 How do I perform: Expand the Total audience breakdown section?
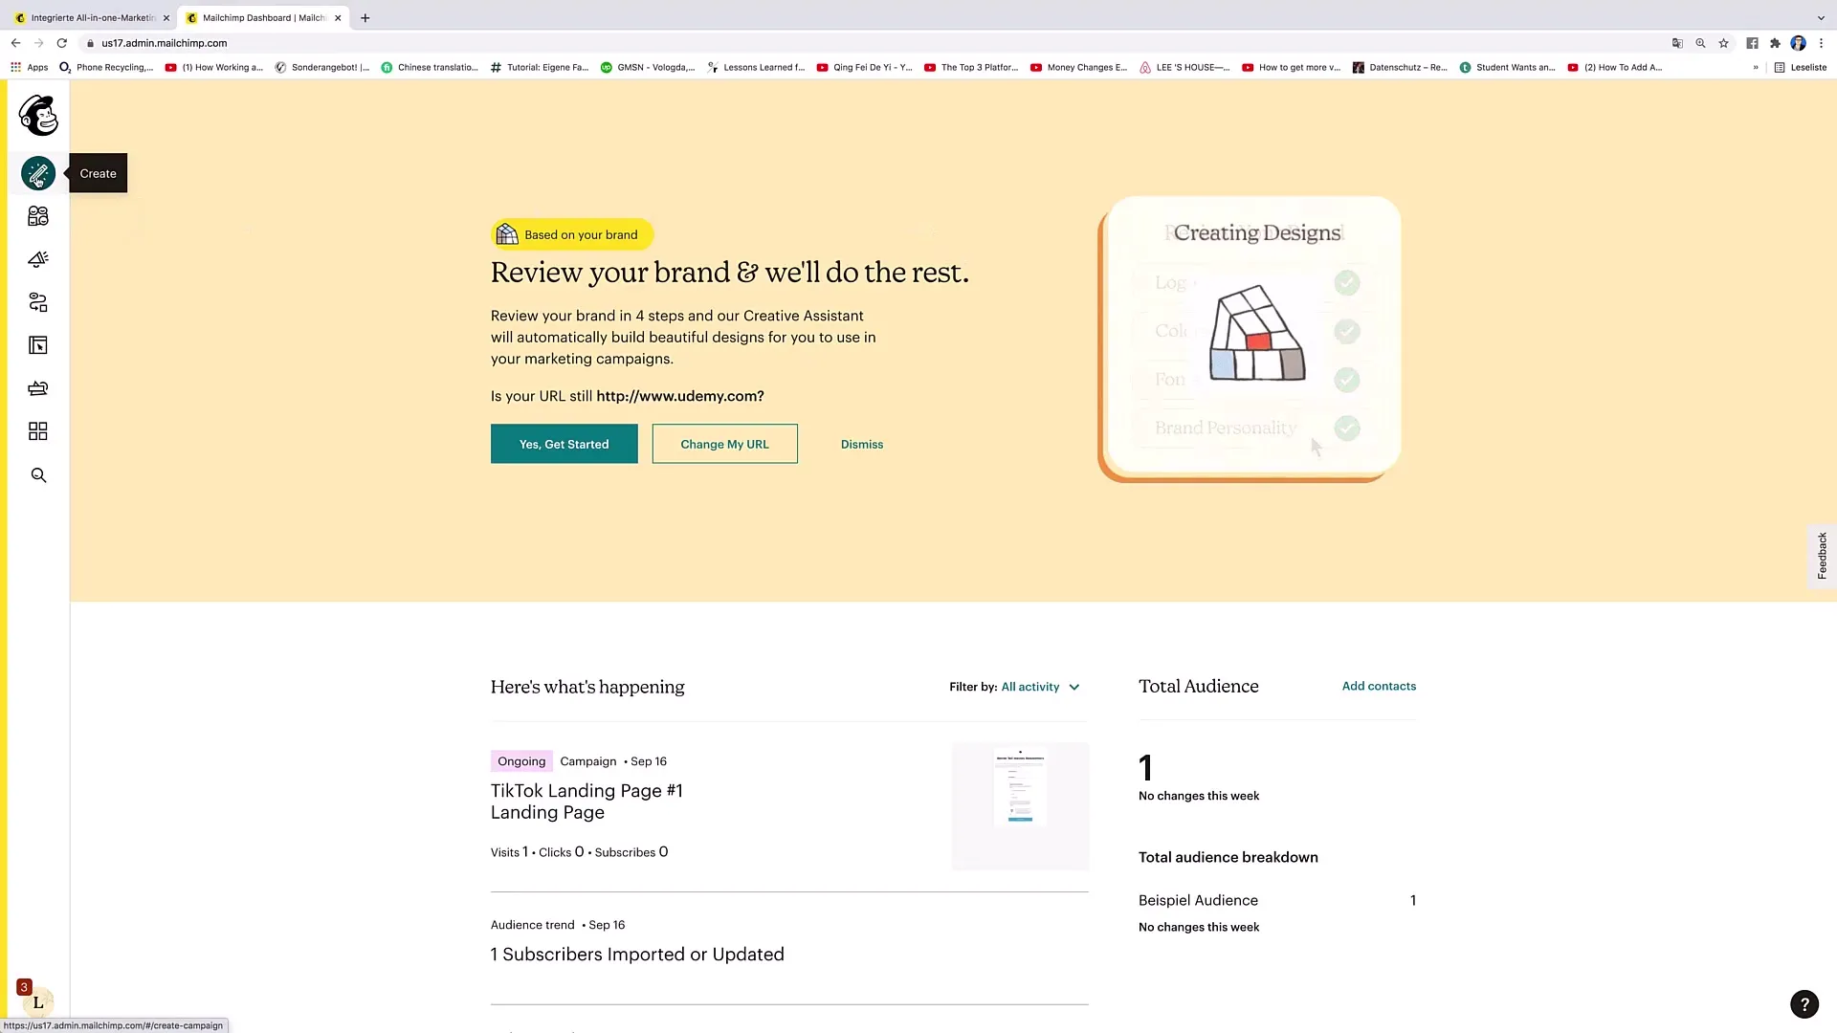coord(1228,856)
